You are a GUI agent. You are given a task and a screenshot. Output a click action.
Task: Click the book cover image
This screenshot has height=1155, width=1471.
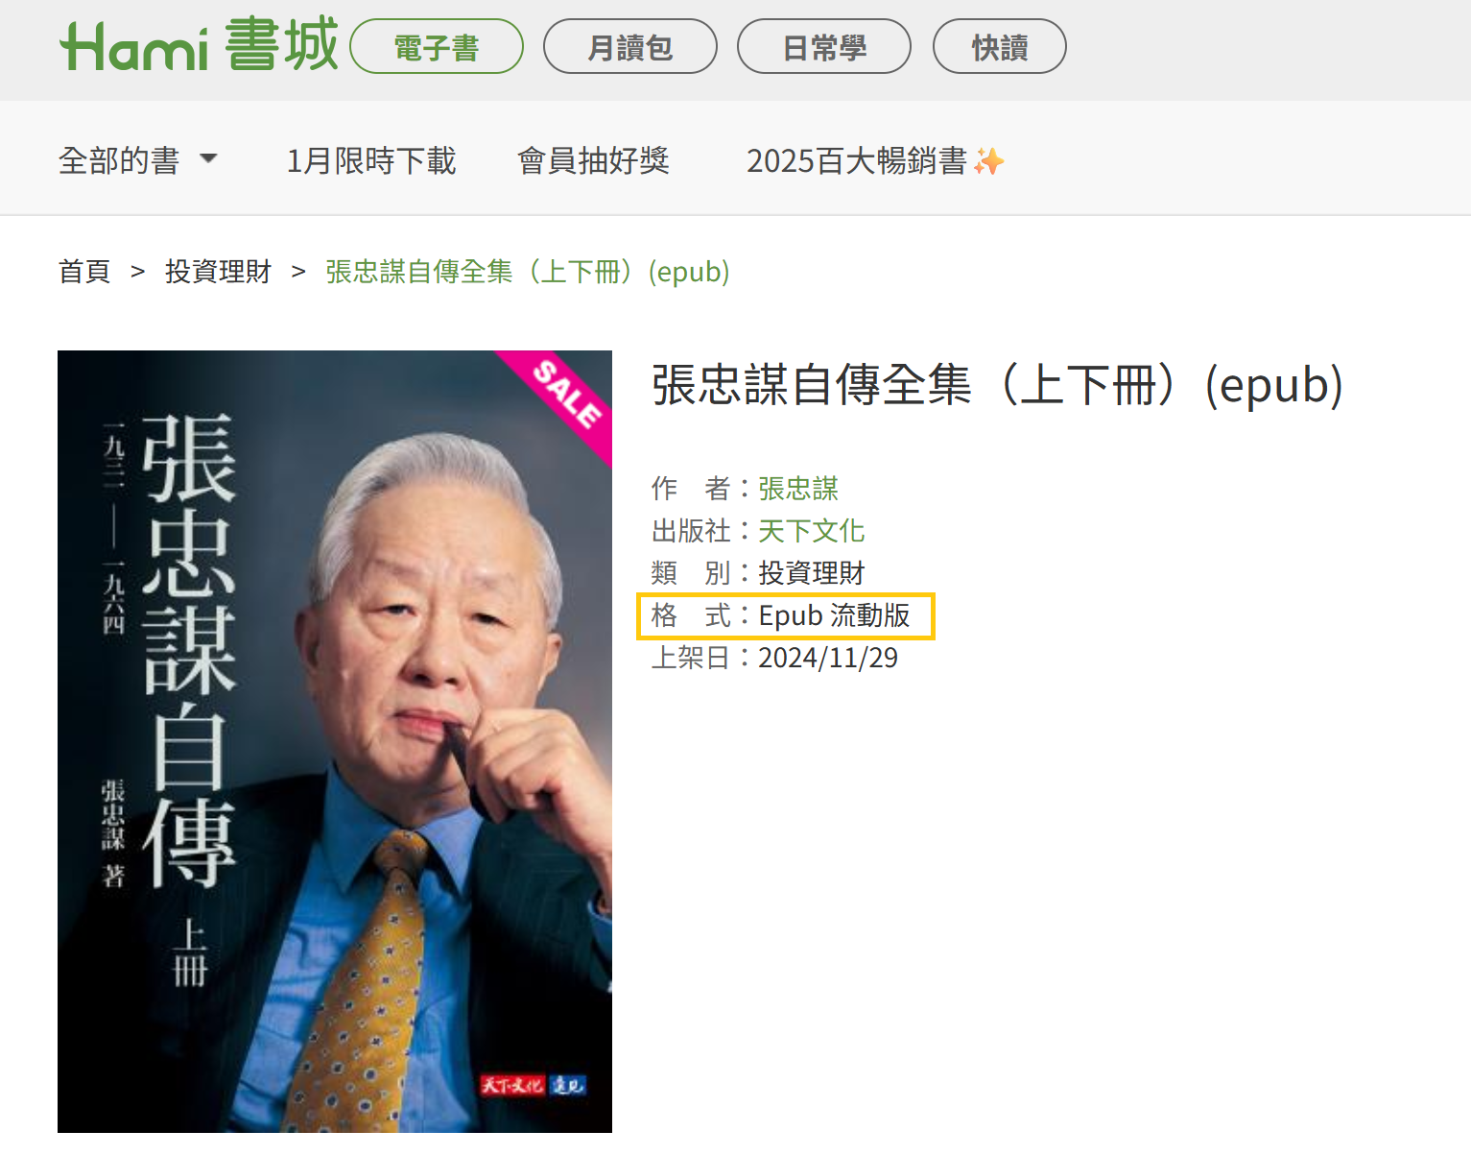point(335,741)
